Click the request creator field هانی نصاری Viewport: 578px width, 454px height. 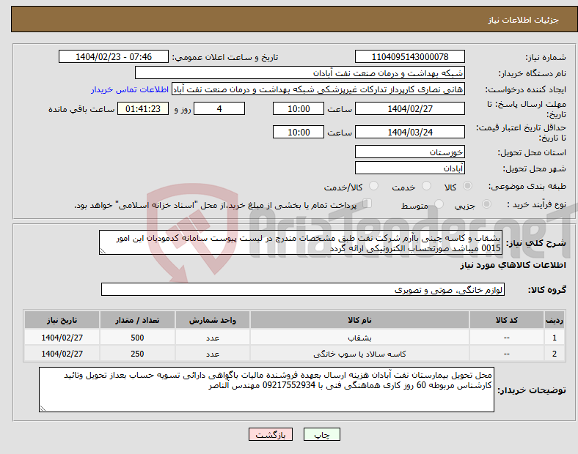coord(318,89)
